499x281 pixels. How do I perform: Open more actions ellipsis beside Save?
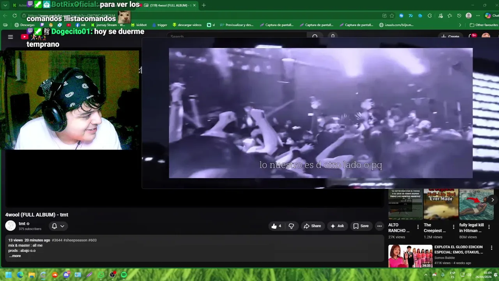pos(379,226)
